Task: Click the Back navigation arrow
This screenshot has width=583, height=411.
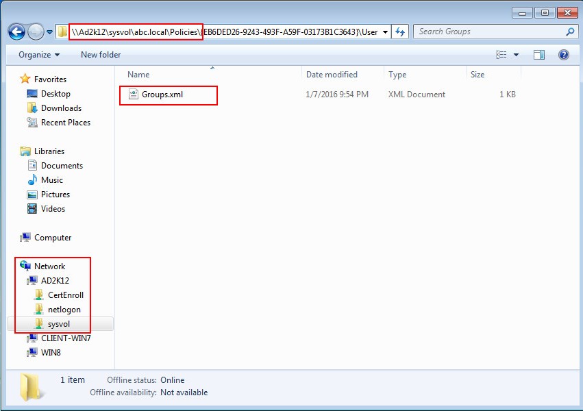Action: point(16,32)
